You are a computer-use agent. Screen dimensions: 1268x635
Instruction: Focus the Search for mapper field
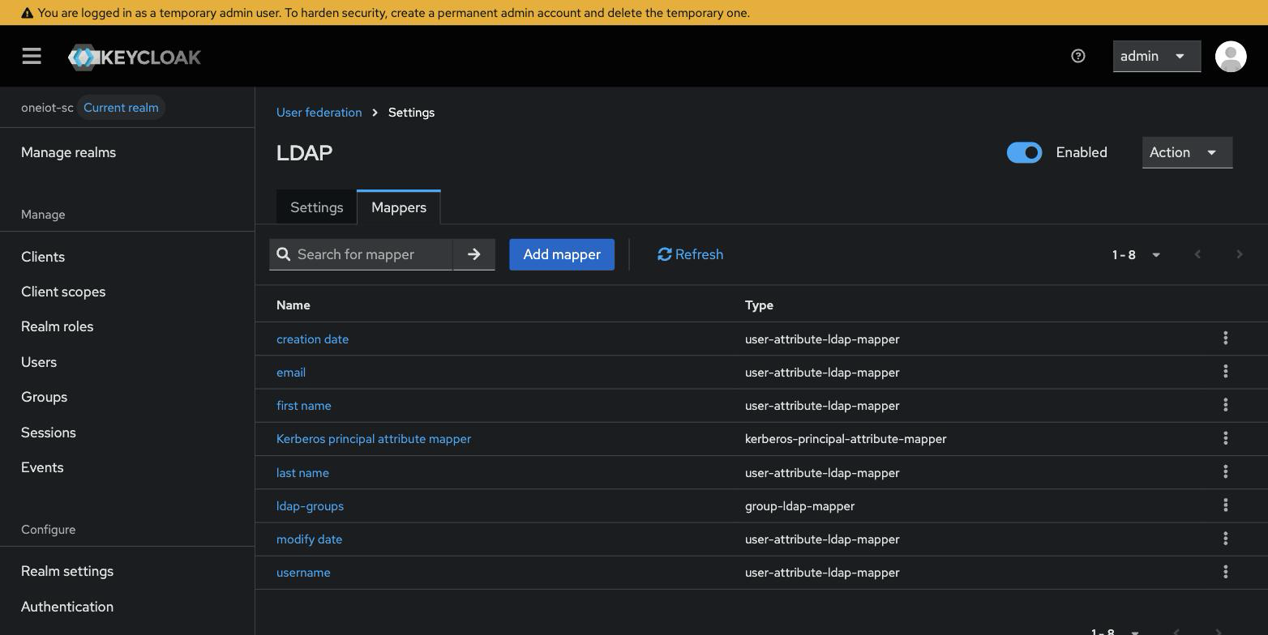click(372, 254)
